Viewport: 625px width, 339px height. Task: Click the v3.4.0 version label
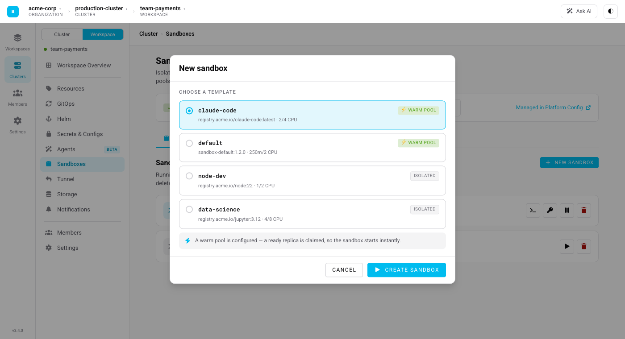click(17, 331)
